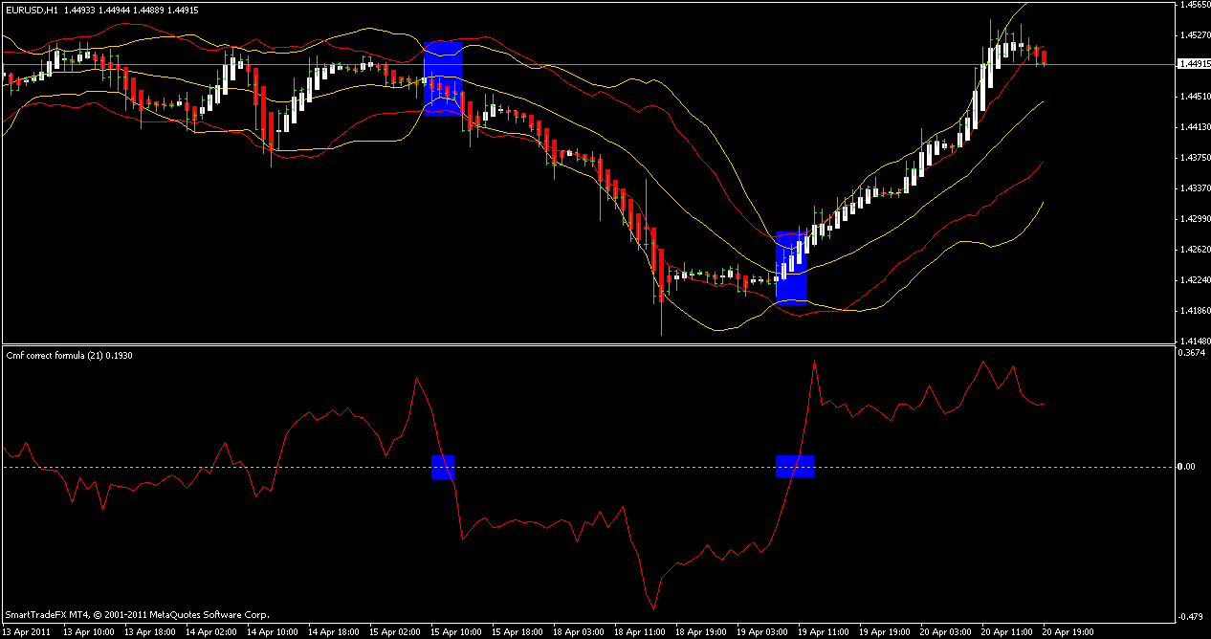Click the 15 Apr 18:00 time label
Viewport: 1211px width, 639px height.
[517, 632]
